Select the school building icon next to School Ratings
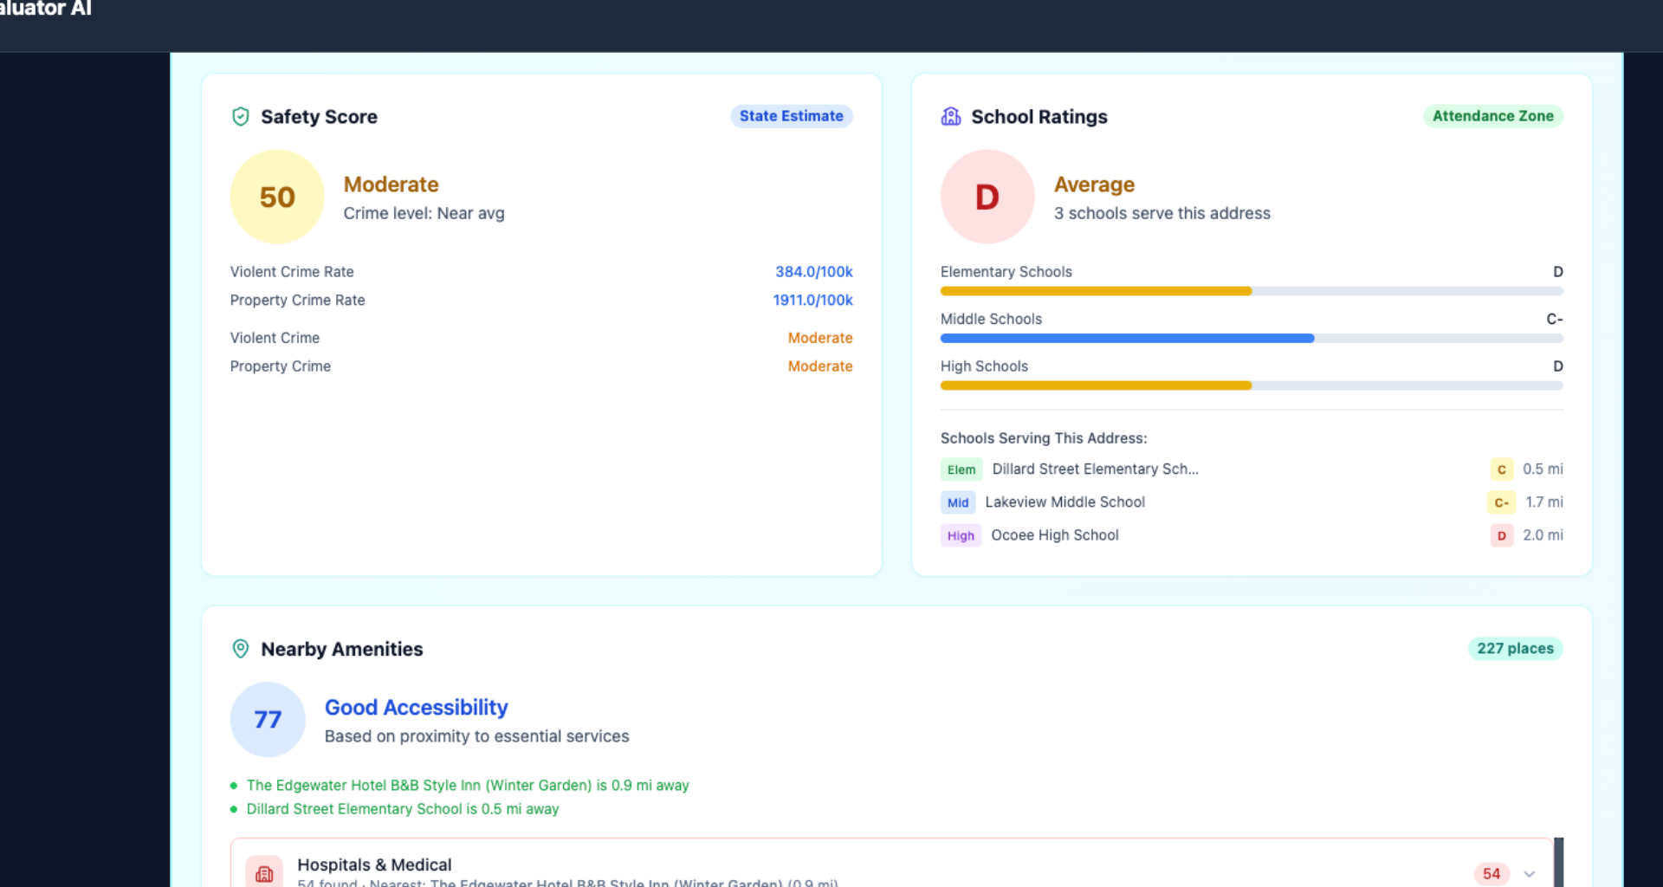1663x887 pixels. [x=952, y=116]
